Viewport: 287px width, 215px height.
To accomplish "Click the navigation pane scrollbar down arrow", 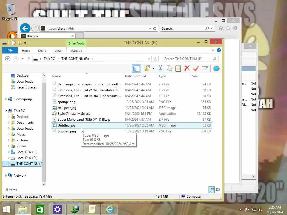I will (x=44, y=184).
